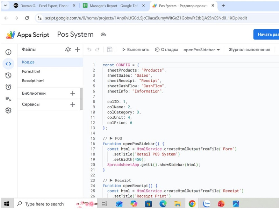
Task: Click the openReceipt function declaration line
Action: pos(130,186)
